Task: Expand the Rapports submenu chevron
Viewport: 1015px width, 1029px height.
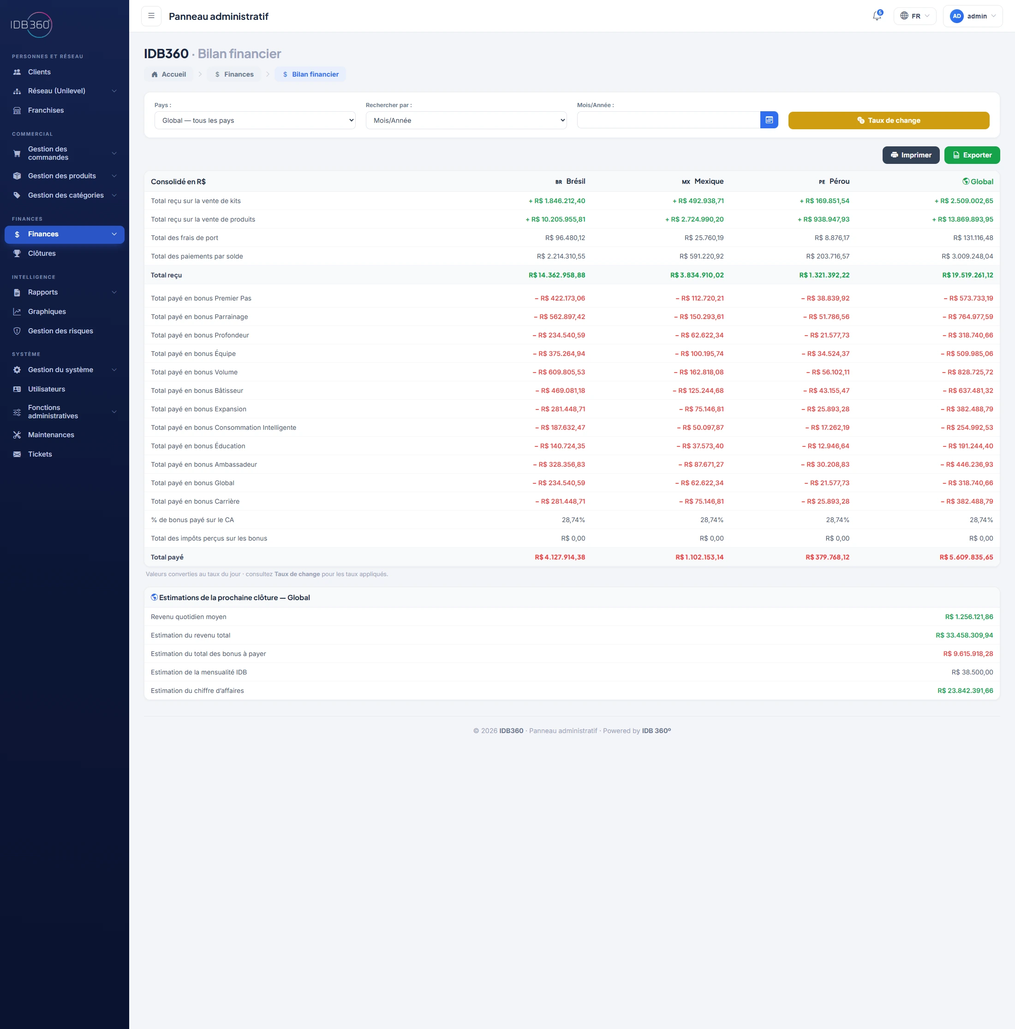Action: tap(114, 292)
